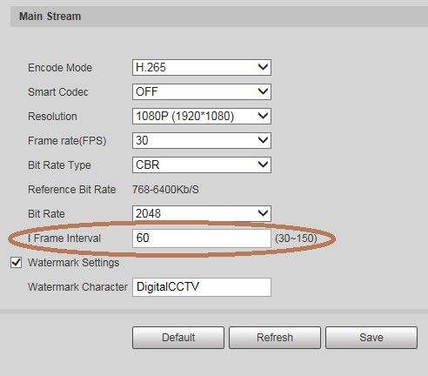The width and height of the screenshot is (428, 376).
Task: Click the Watermark Character text field
Action: point(202,287)
